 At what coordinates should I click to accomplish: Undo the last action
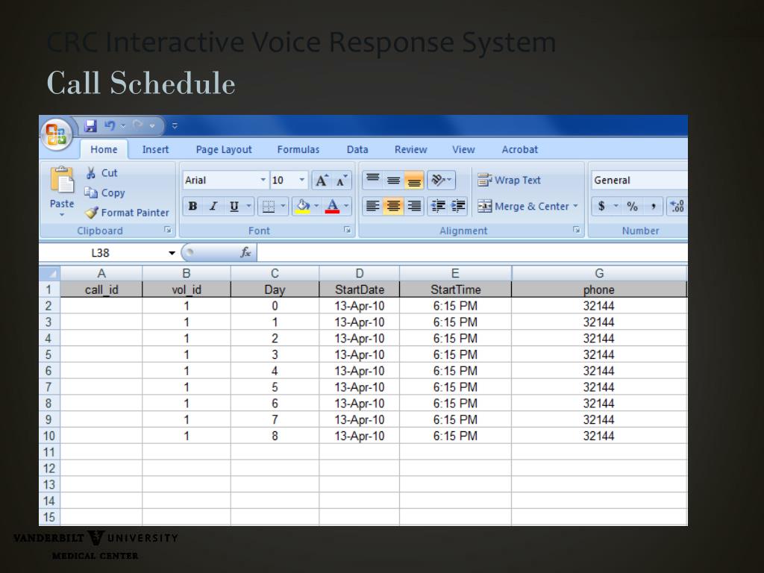coord(110,125)
